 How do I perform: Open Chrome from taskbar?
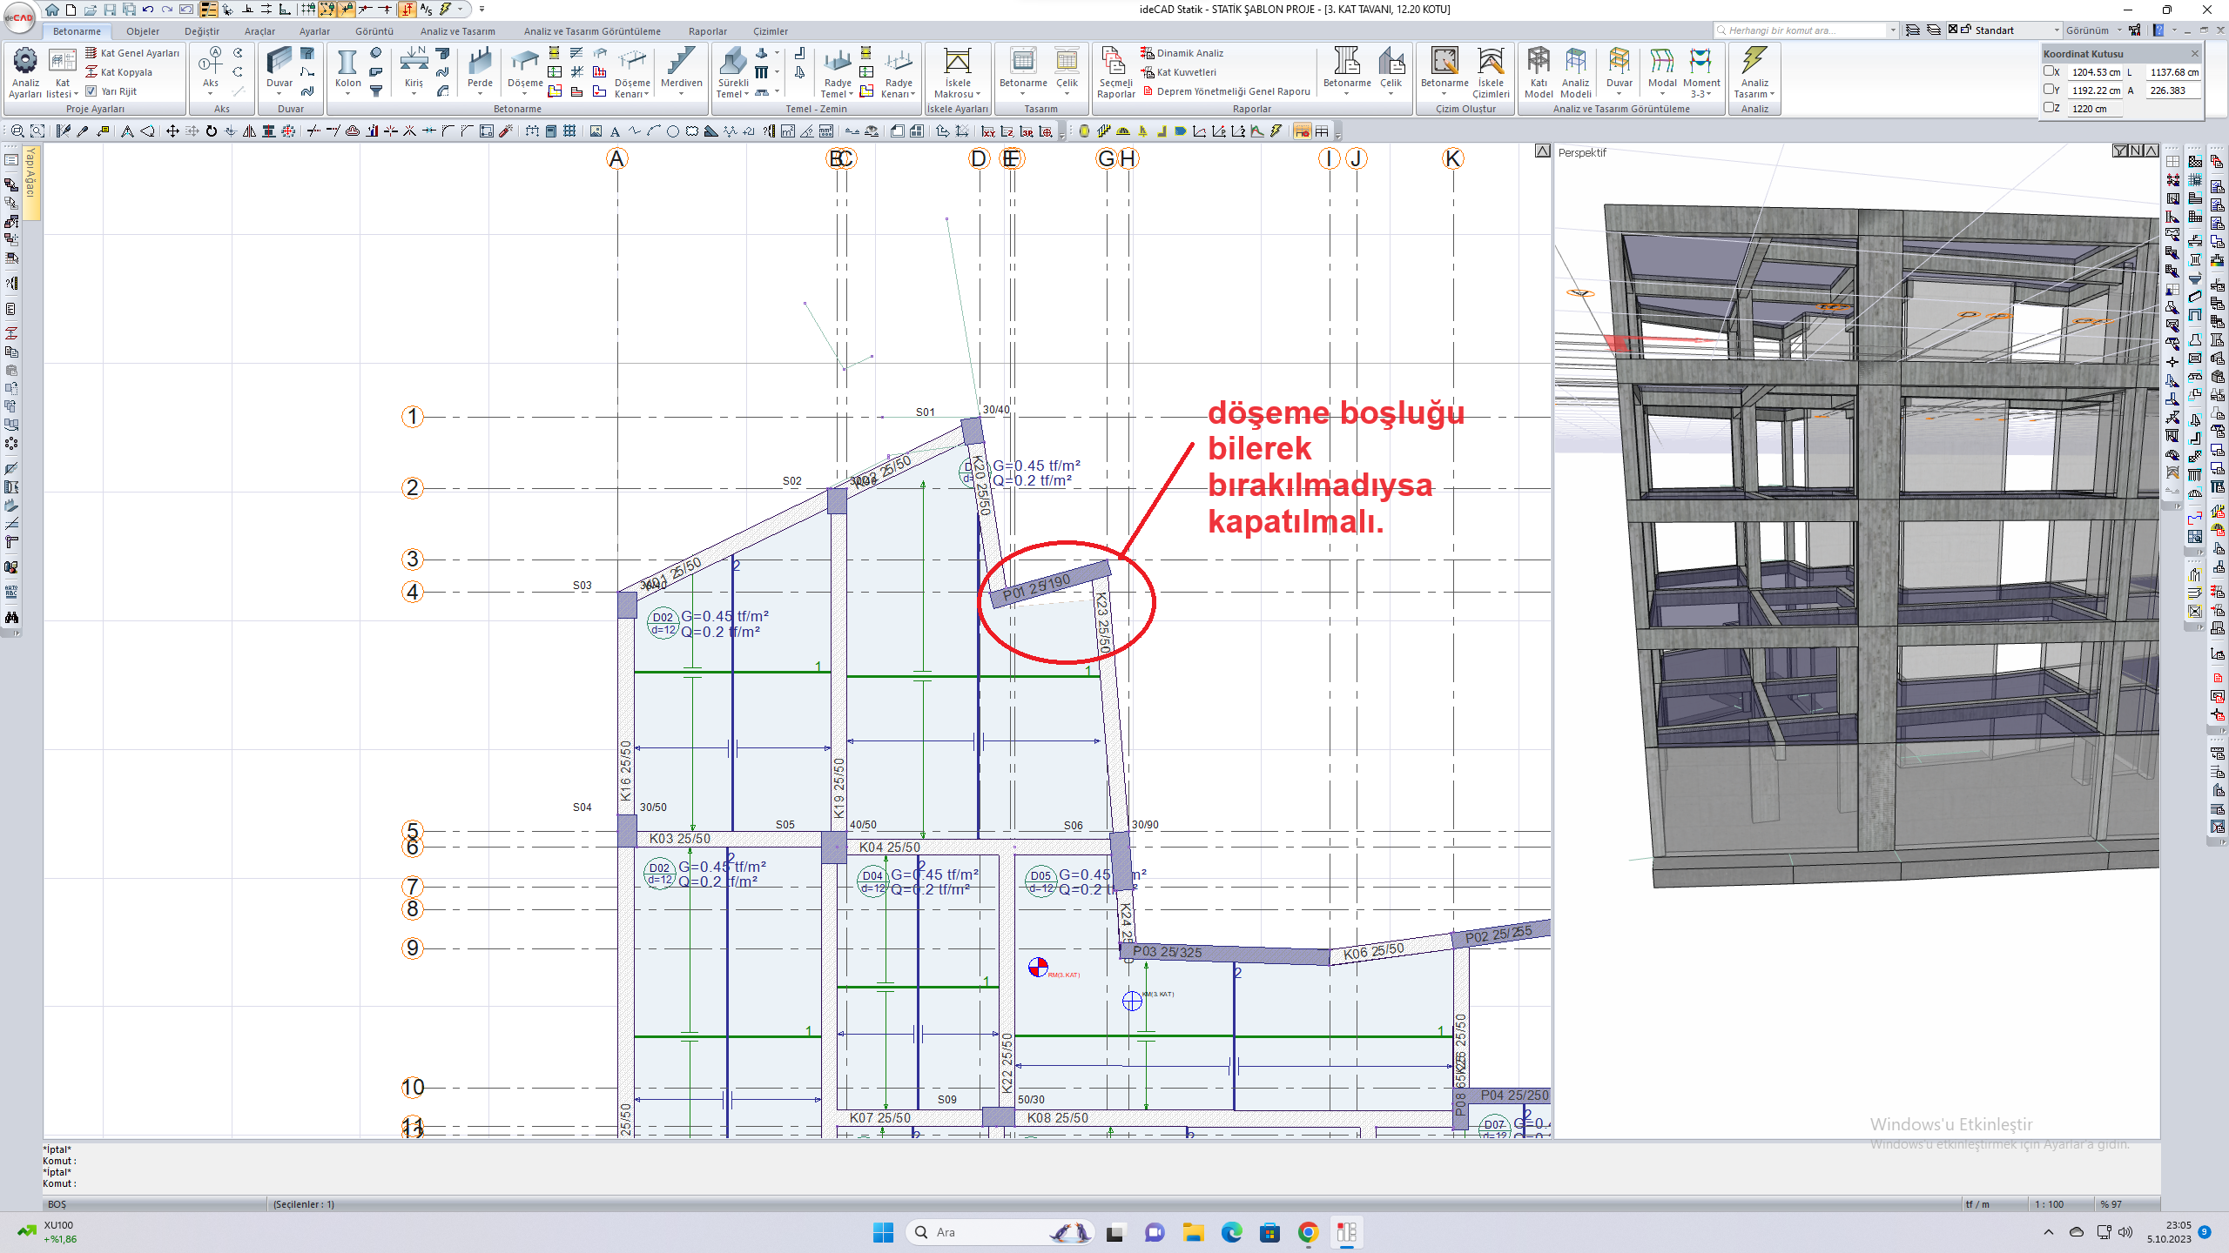point(1308,1232)
